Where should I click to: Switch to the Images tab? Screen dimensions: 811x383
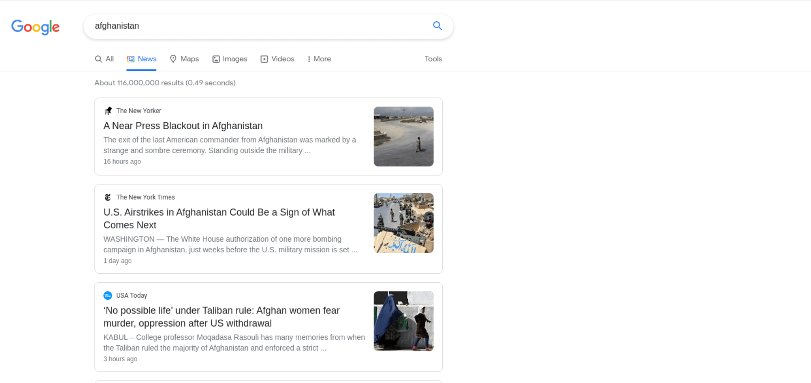[230, 59]
